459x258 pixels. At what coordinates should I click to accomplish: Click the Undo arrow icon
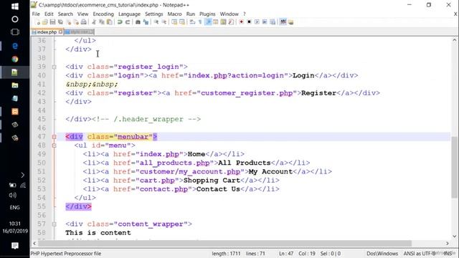pos(120,22)
